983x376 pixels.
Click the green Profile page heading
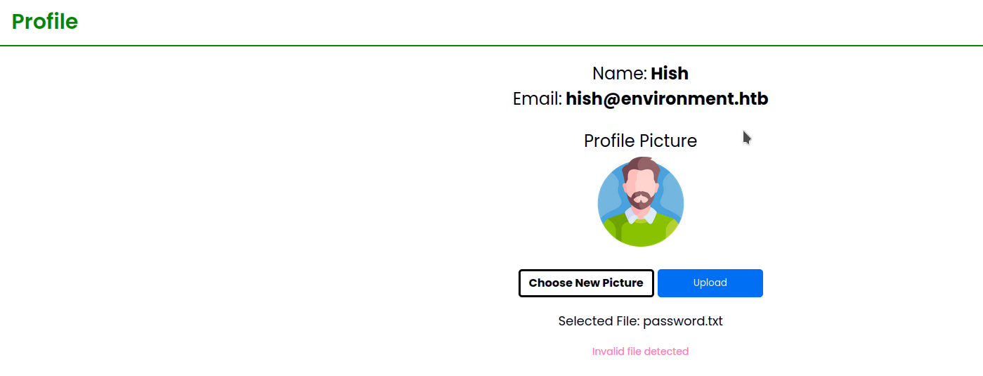tap(45, 22)
